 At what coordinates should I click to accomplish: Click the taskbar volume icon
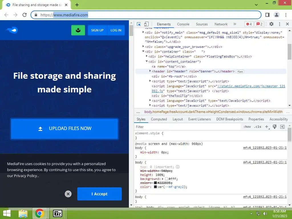(265, 213)
